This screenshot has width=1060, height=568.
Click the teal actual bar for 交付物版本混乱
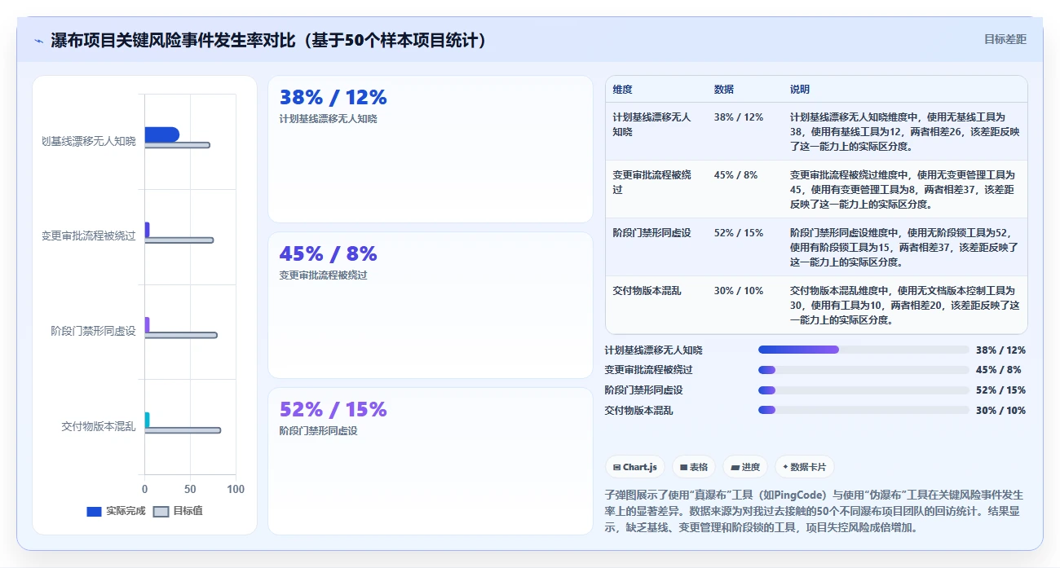(x=148, y=420)
